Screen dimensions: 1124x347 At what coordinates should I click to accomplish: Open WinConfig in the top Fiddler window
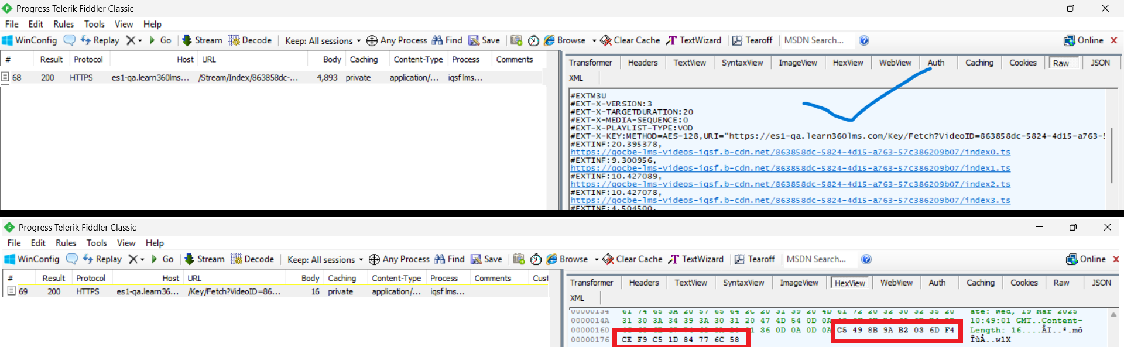29,40
